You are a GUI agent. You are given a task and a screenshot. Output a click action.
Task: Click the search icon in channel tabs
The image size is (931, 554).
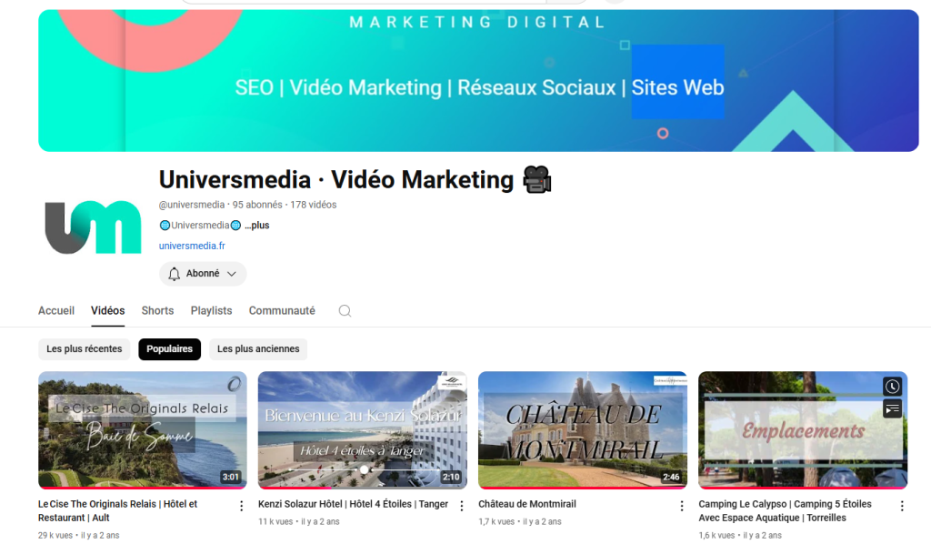[345, 311]
